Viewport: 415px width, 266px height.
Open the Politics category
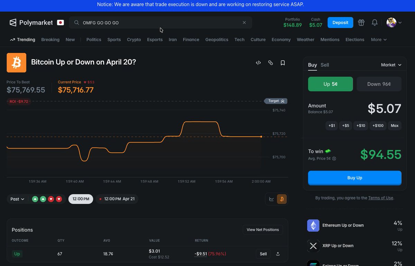[94, 40]
